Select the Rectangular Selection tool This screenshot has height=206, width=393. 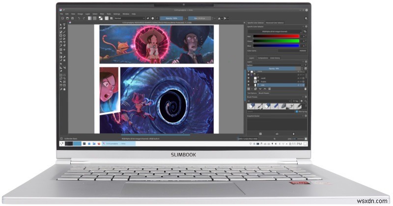[x=61, y=75]
